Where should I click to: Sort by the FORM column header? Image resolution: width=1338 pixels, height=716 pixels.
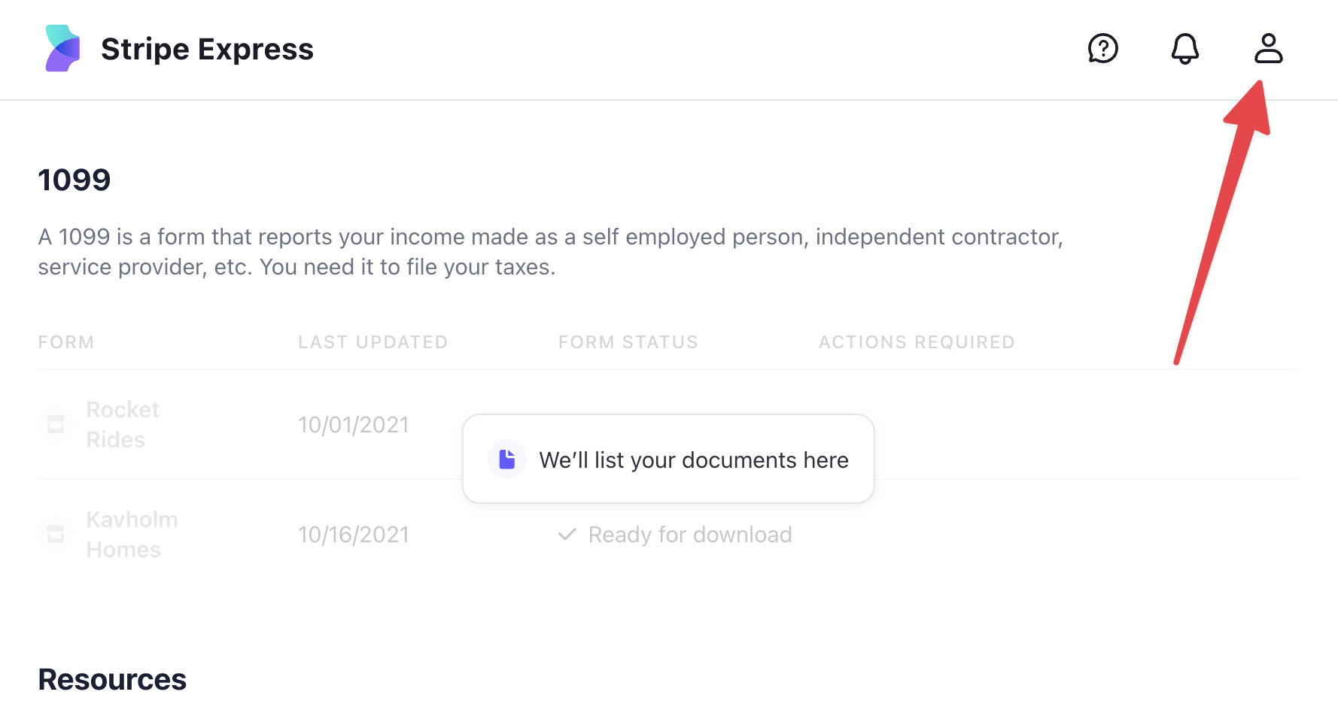coord(66,341)
